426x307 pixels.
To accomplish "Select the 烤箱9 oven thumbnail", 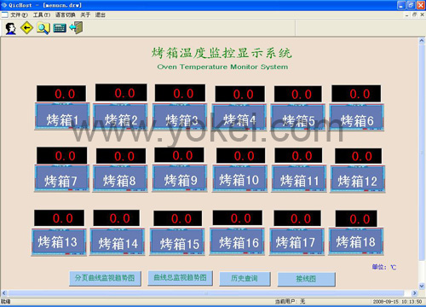I will tap(180, 178).
